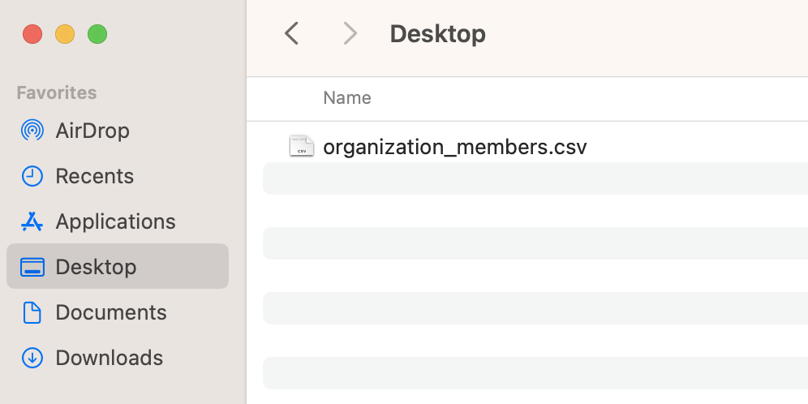Select the CSV file icon
808x404 pixels.
pyautogui.click(x=302, y=147)
